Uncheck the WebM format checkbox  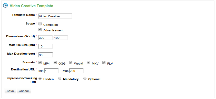pyautogui.click(x=71, y=63)
